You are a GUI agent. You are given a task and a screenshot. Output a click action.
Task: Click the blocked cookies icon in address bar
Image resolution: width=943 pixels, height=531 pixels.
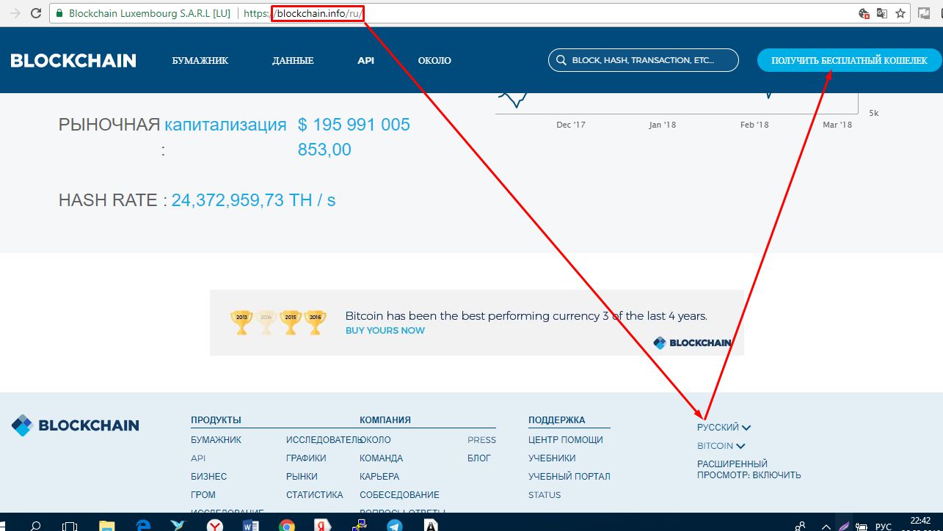click(x=864, y=13)
